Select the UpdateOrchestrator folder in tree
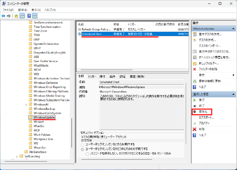The image size is (237, 170). pos(46,44)
